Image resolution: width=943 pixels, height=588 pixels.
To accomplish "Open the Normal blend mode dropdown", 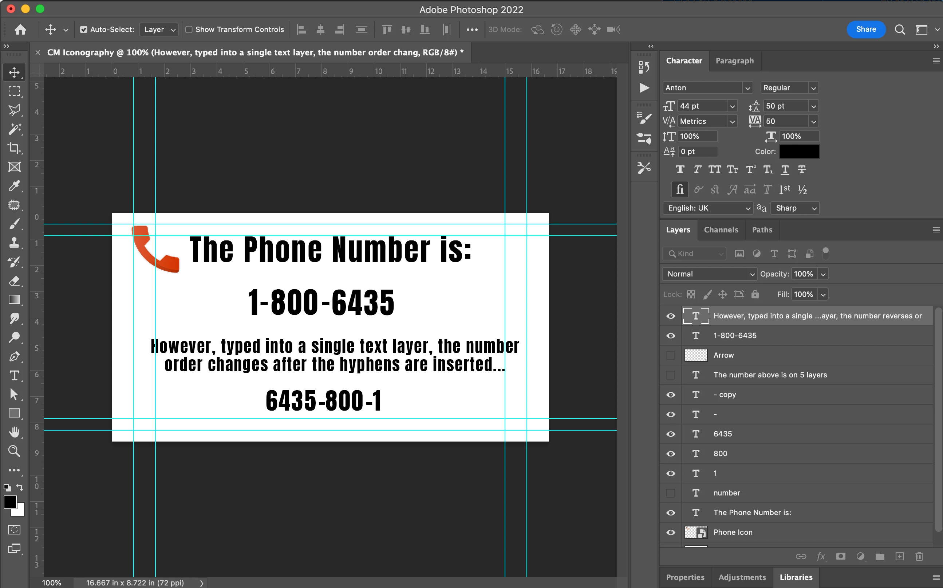I will point(710,274).
